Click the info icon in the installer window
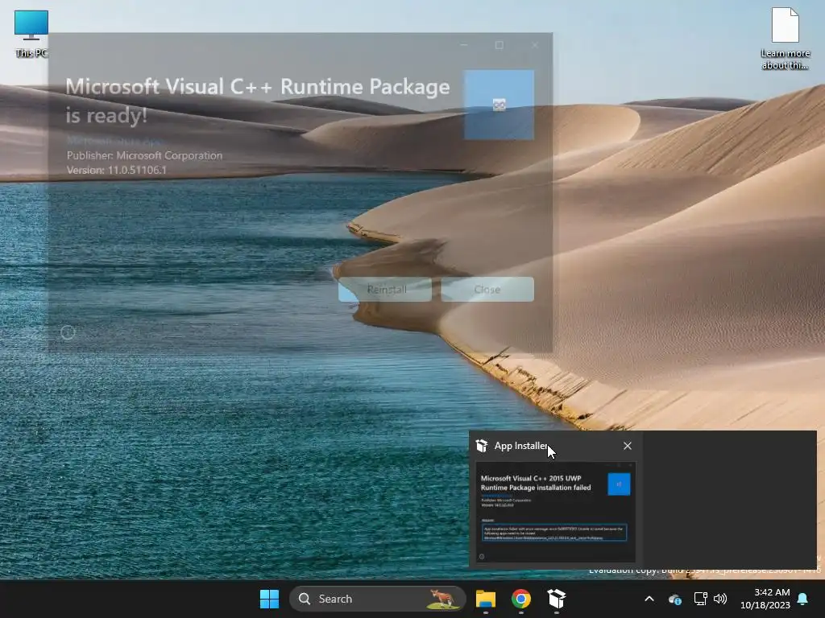The width and height of the screenshot is (825, 618). (68, 332)
